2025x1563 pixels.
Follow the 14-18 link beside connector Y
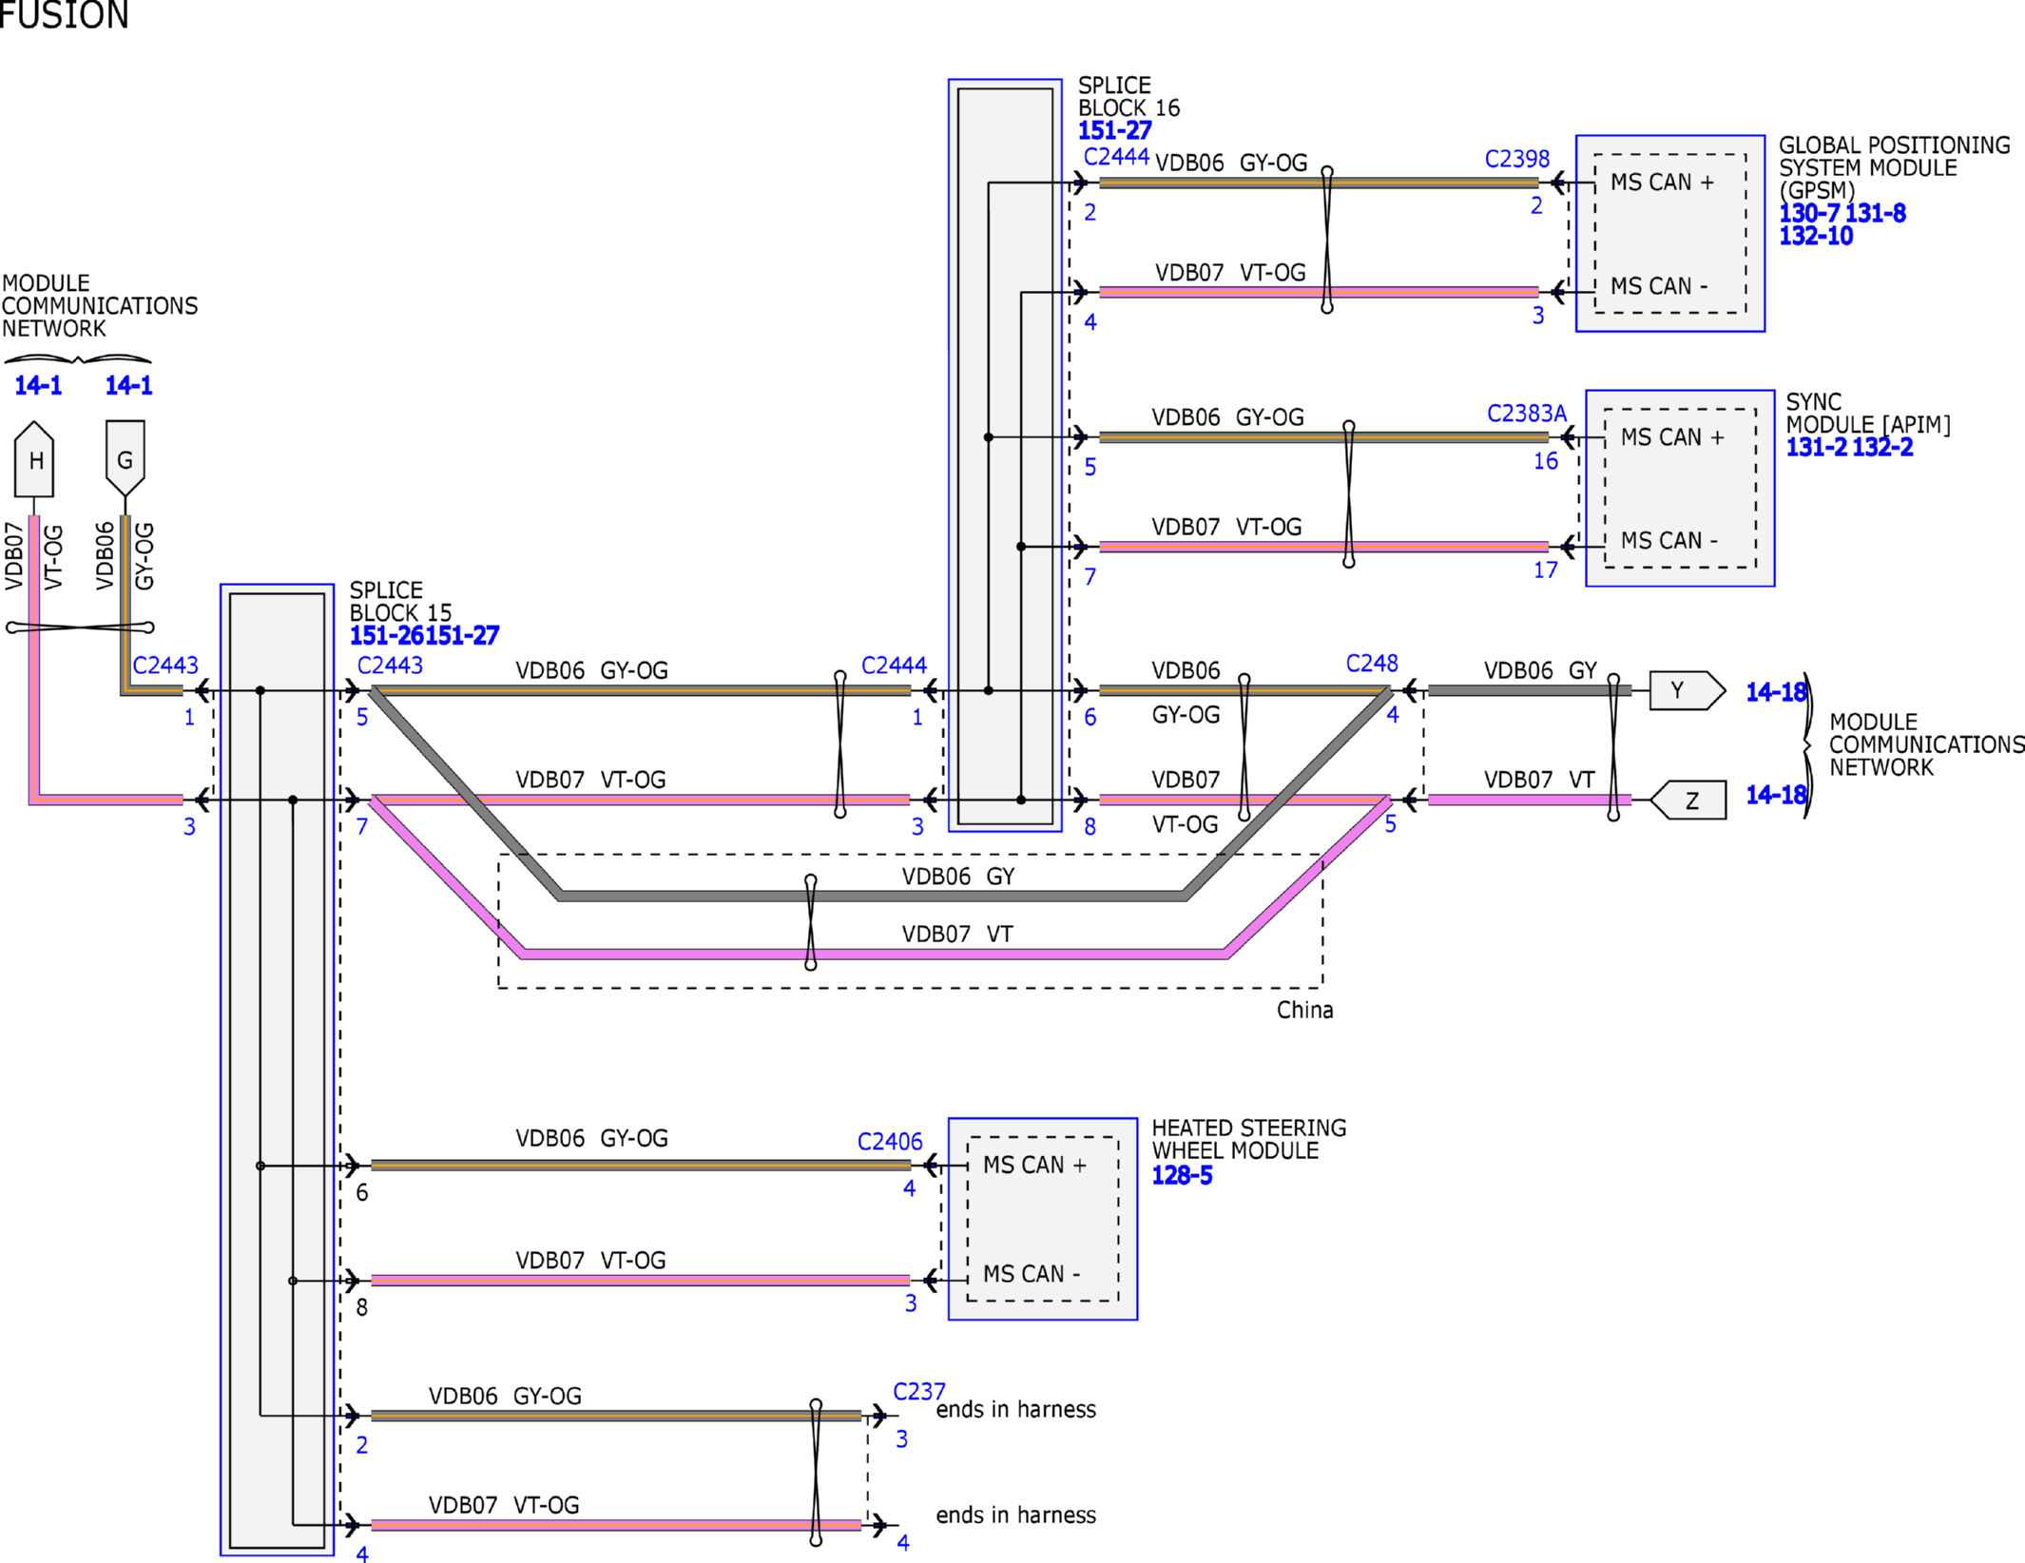(1775, 692)
